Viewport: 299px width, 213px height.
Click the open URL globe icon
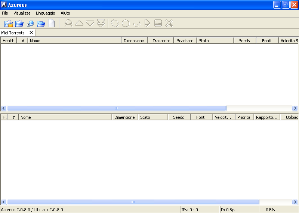point(30,24)
